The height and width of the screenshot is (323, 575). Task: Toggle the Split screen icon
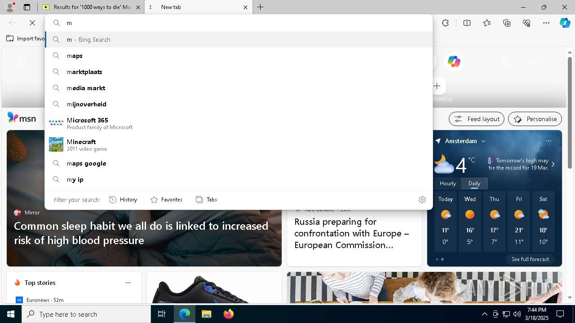point(467,23)
